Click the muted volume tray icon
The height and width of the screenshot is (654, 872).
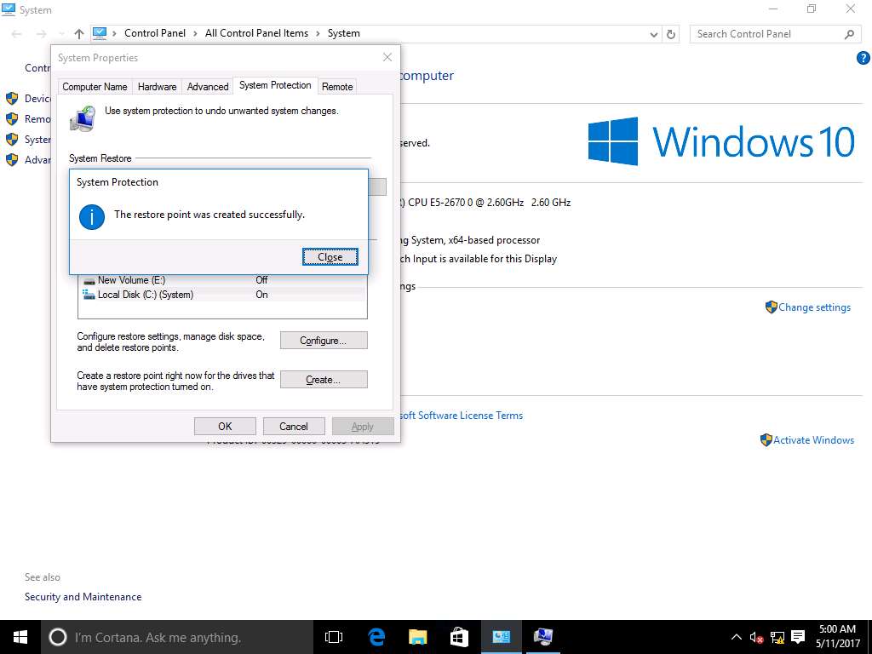(x=756, y=637)
